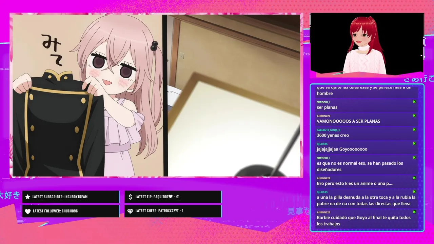434x244 pixels.
Task: Select username AIIRON222 above 'VAMONOOOOOS A SER PLANAS'
Action: 323,116
